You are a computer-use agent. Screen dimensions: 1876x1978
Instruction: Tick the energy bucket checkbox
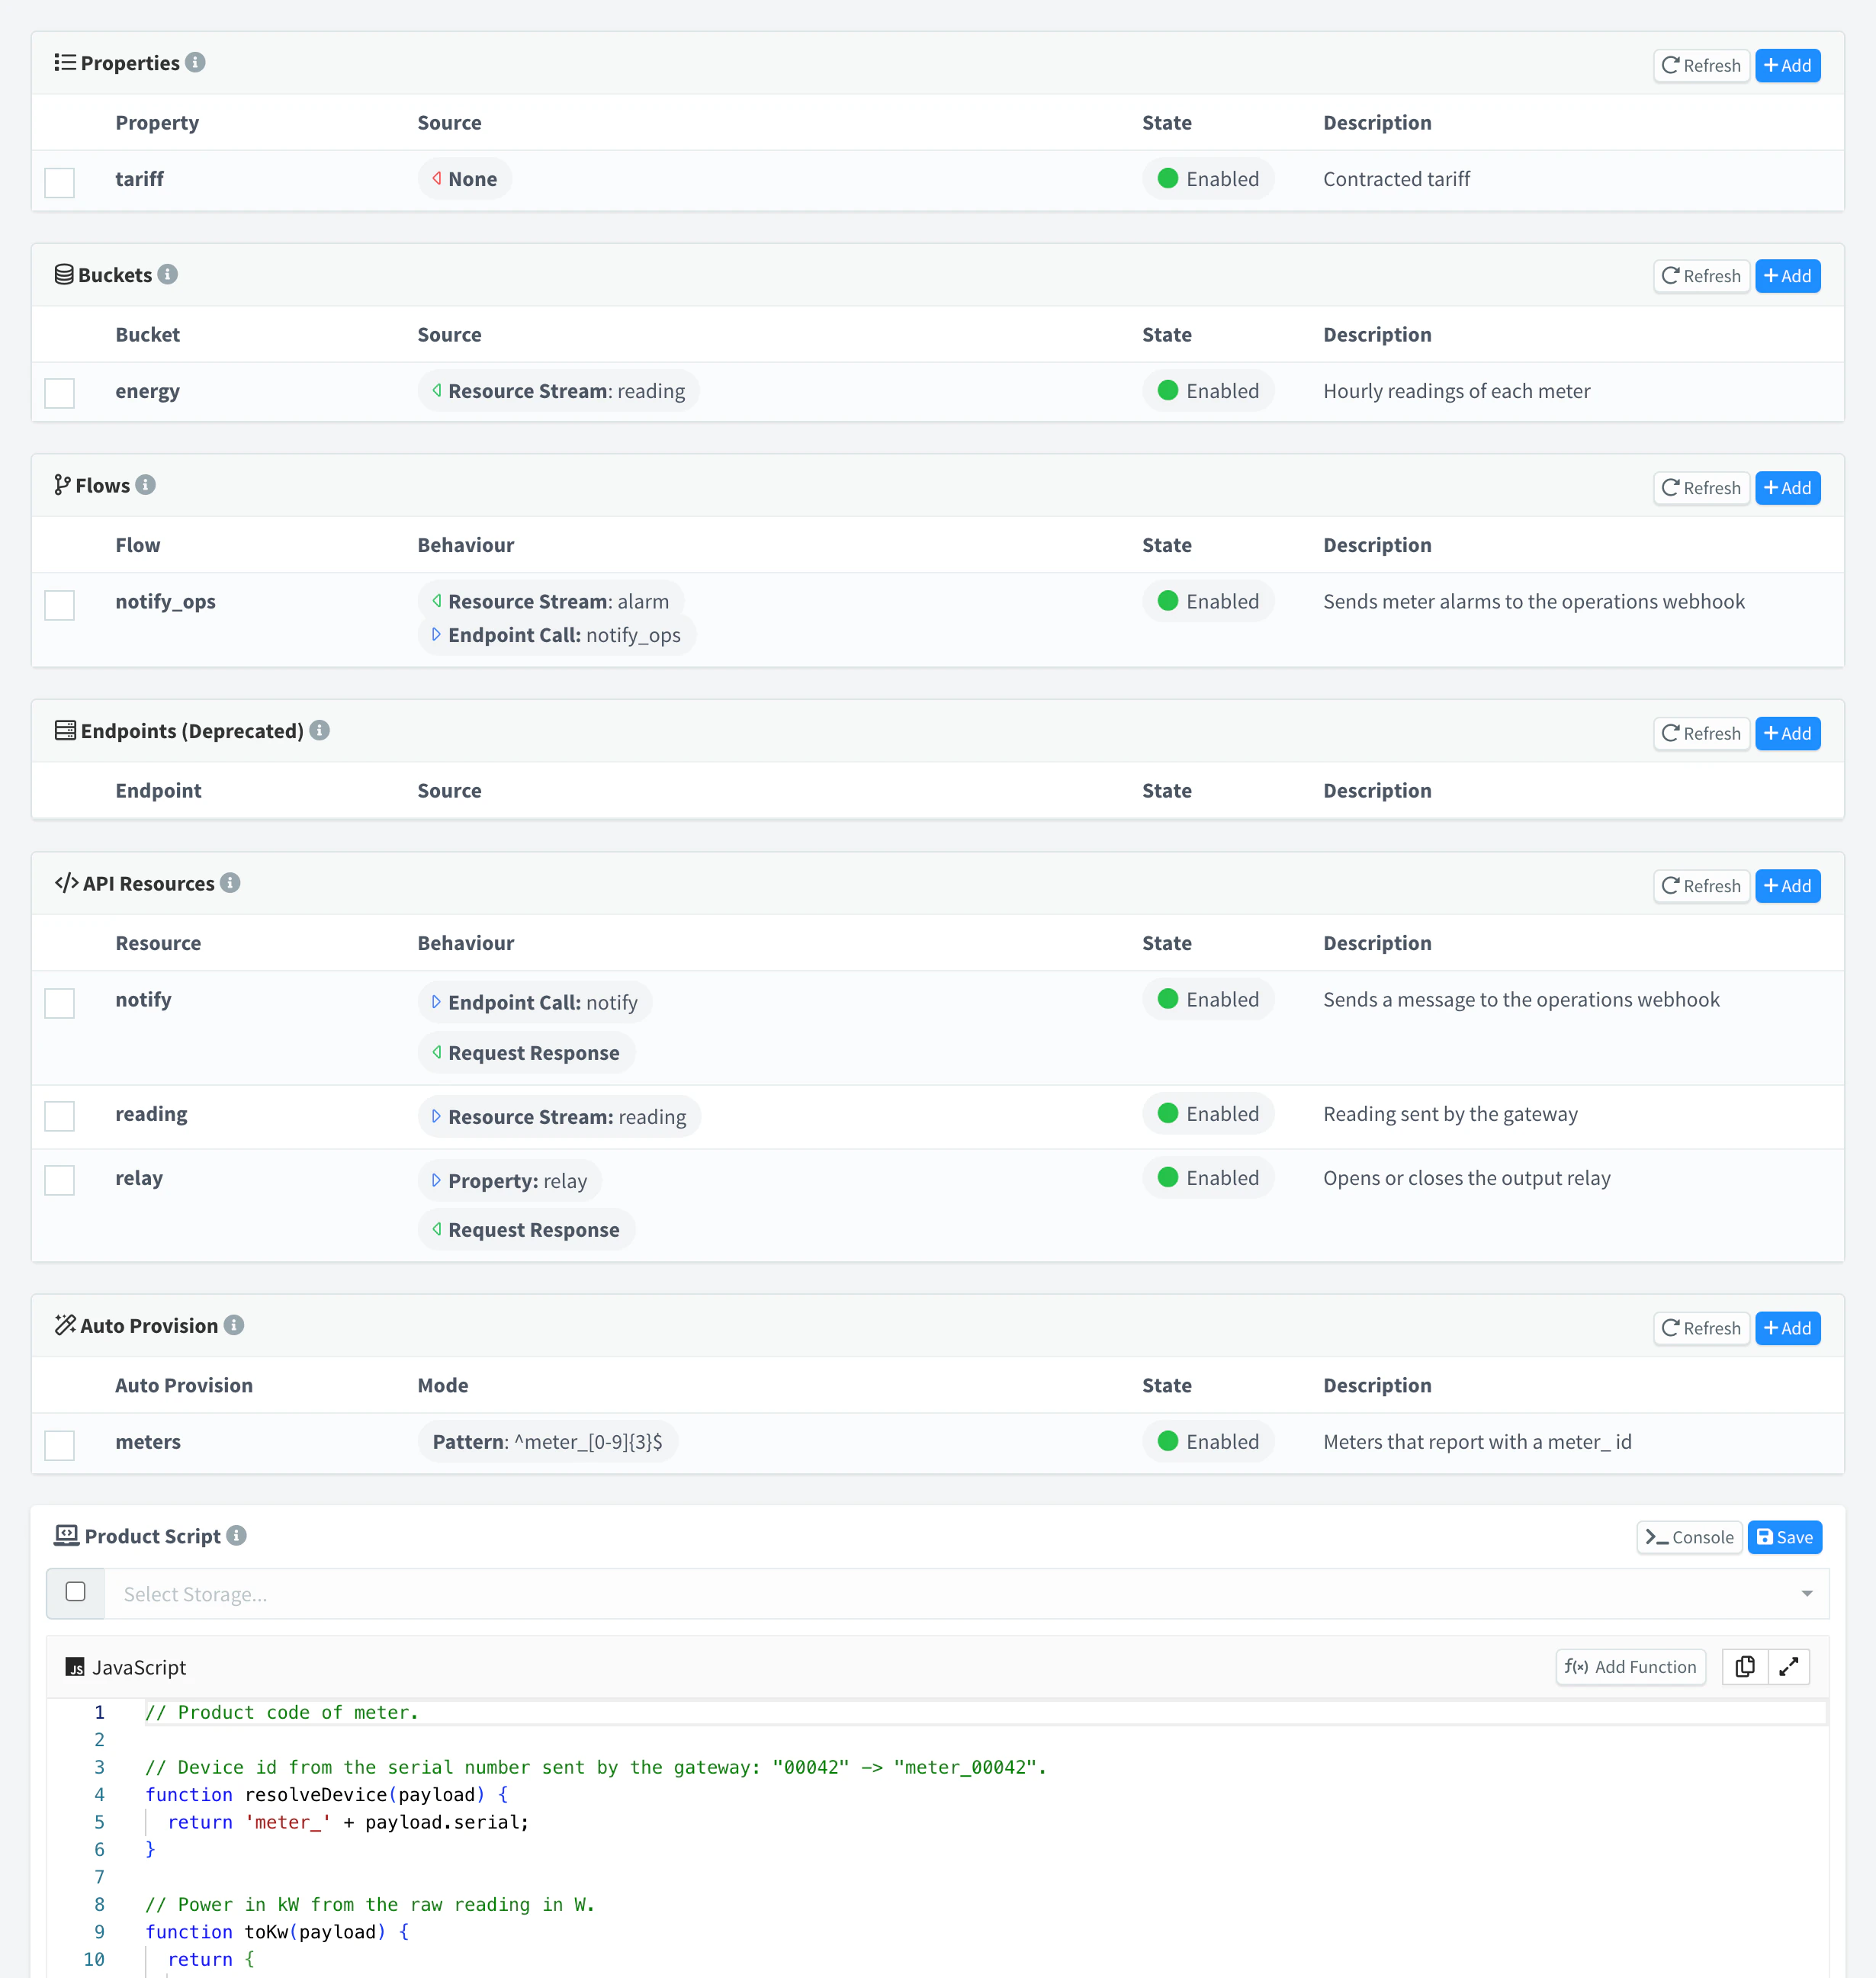tap(60, 393)
